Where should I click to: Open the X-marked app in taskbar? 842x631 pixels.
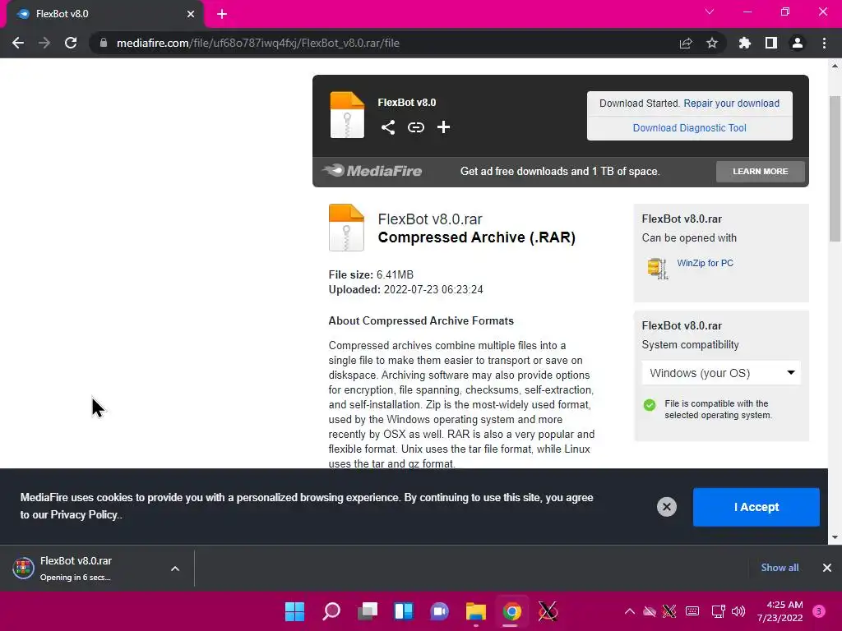click(x=548, y=611)
